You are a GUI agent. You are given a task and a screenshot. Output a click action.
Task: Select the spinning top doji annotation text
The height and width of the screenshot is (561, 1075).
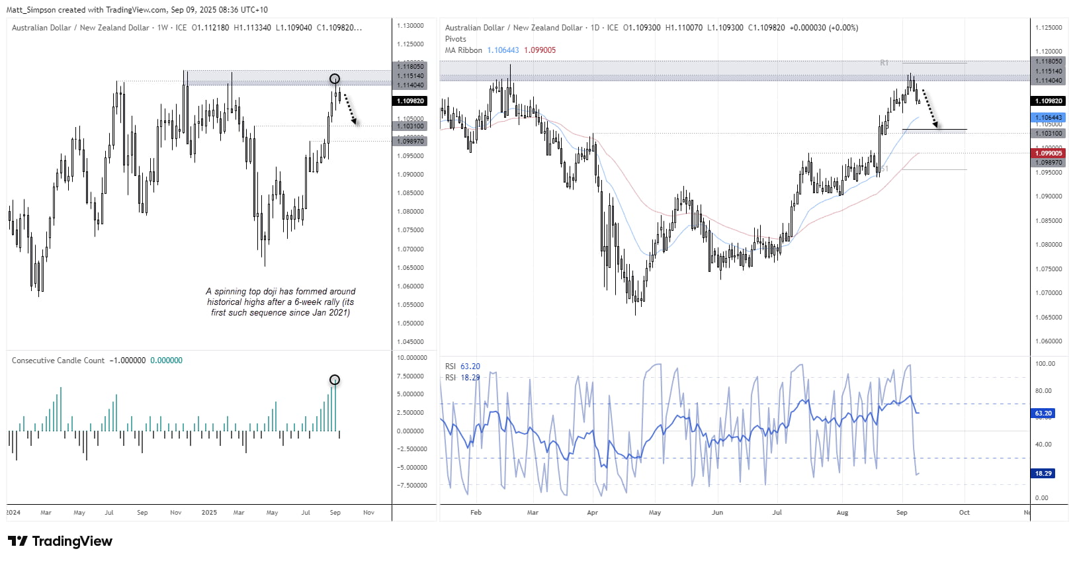(280, 302)
